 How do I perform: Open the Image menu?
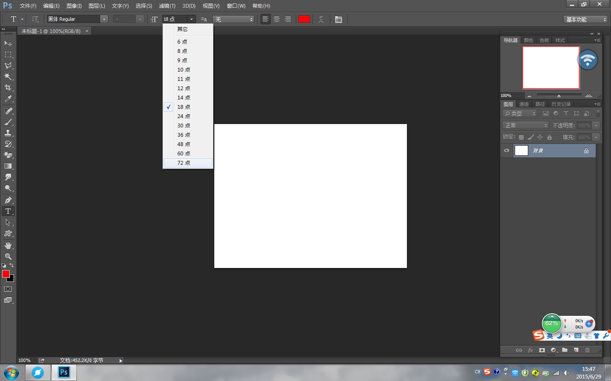[x=74, y=6]
